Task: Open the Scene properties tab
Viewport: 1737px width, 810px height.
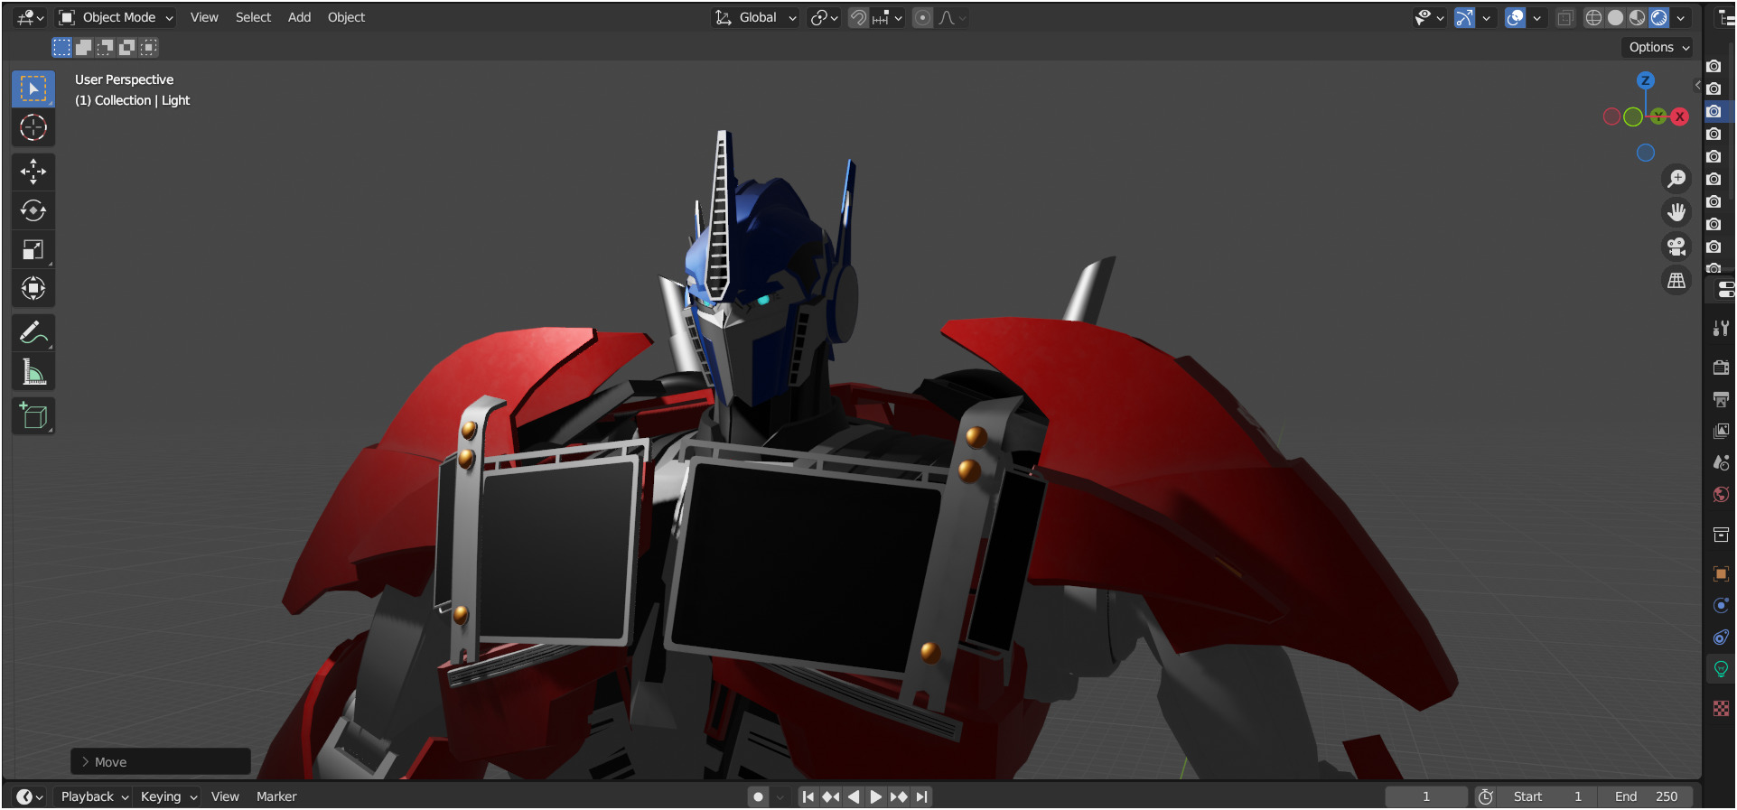Action: coord(1721,462)
